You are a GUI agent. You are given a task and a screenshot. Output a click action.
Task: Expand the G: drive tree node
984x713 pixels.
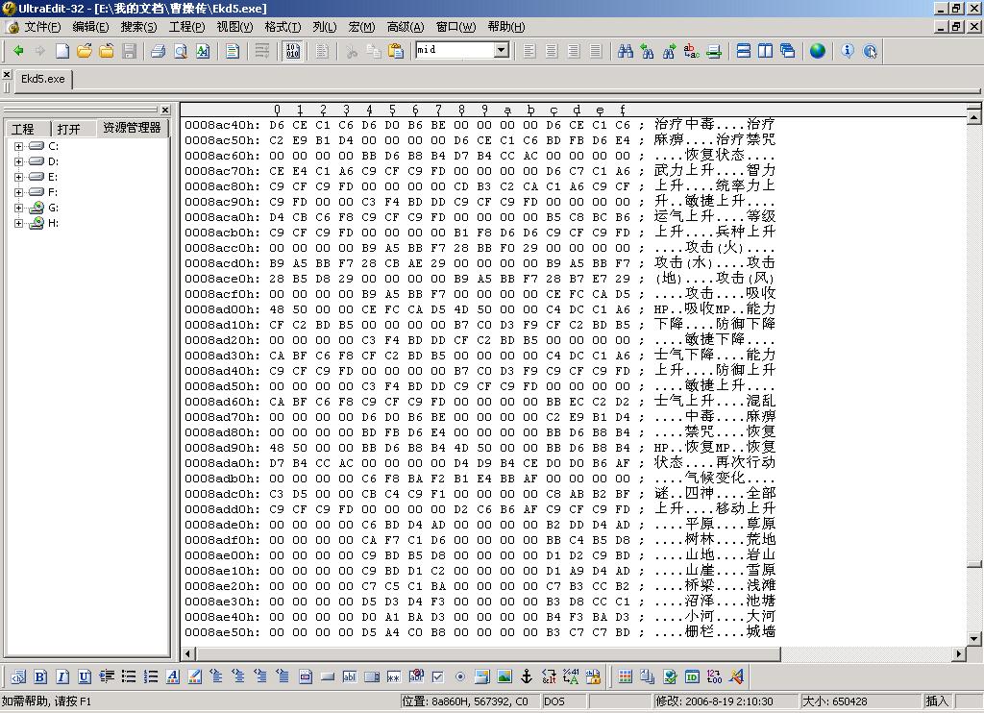(18, 208)
